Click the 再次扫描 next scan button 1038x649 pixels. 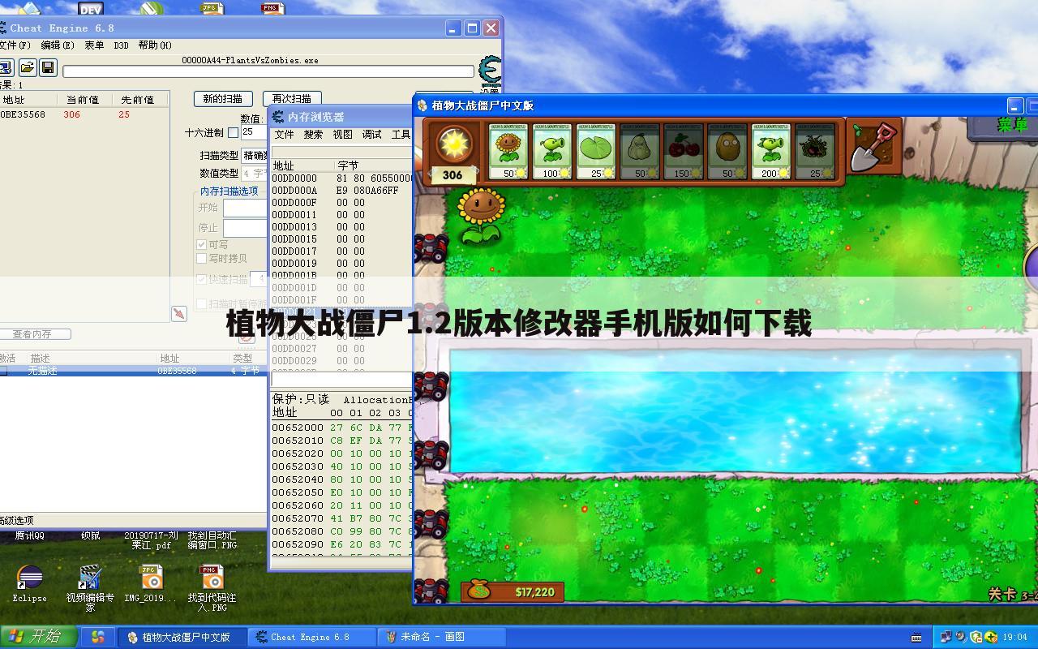(x=292, y=98)
